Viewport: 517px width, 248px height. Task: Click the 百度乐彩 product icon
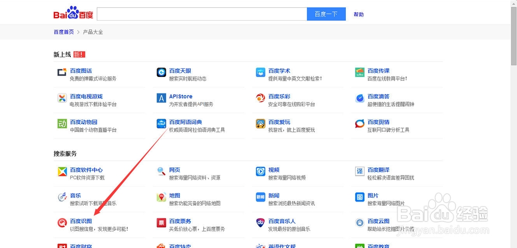(261, 98)
